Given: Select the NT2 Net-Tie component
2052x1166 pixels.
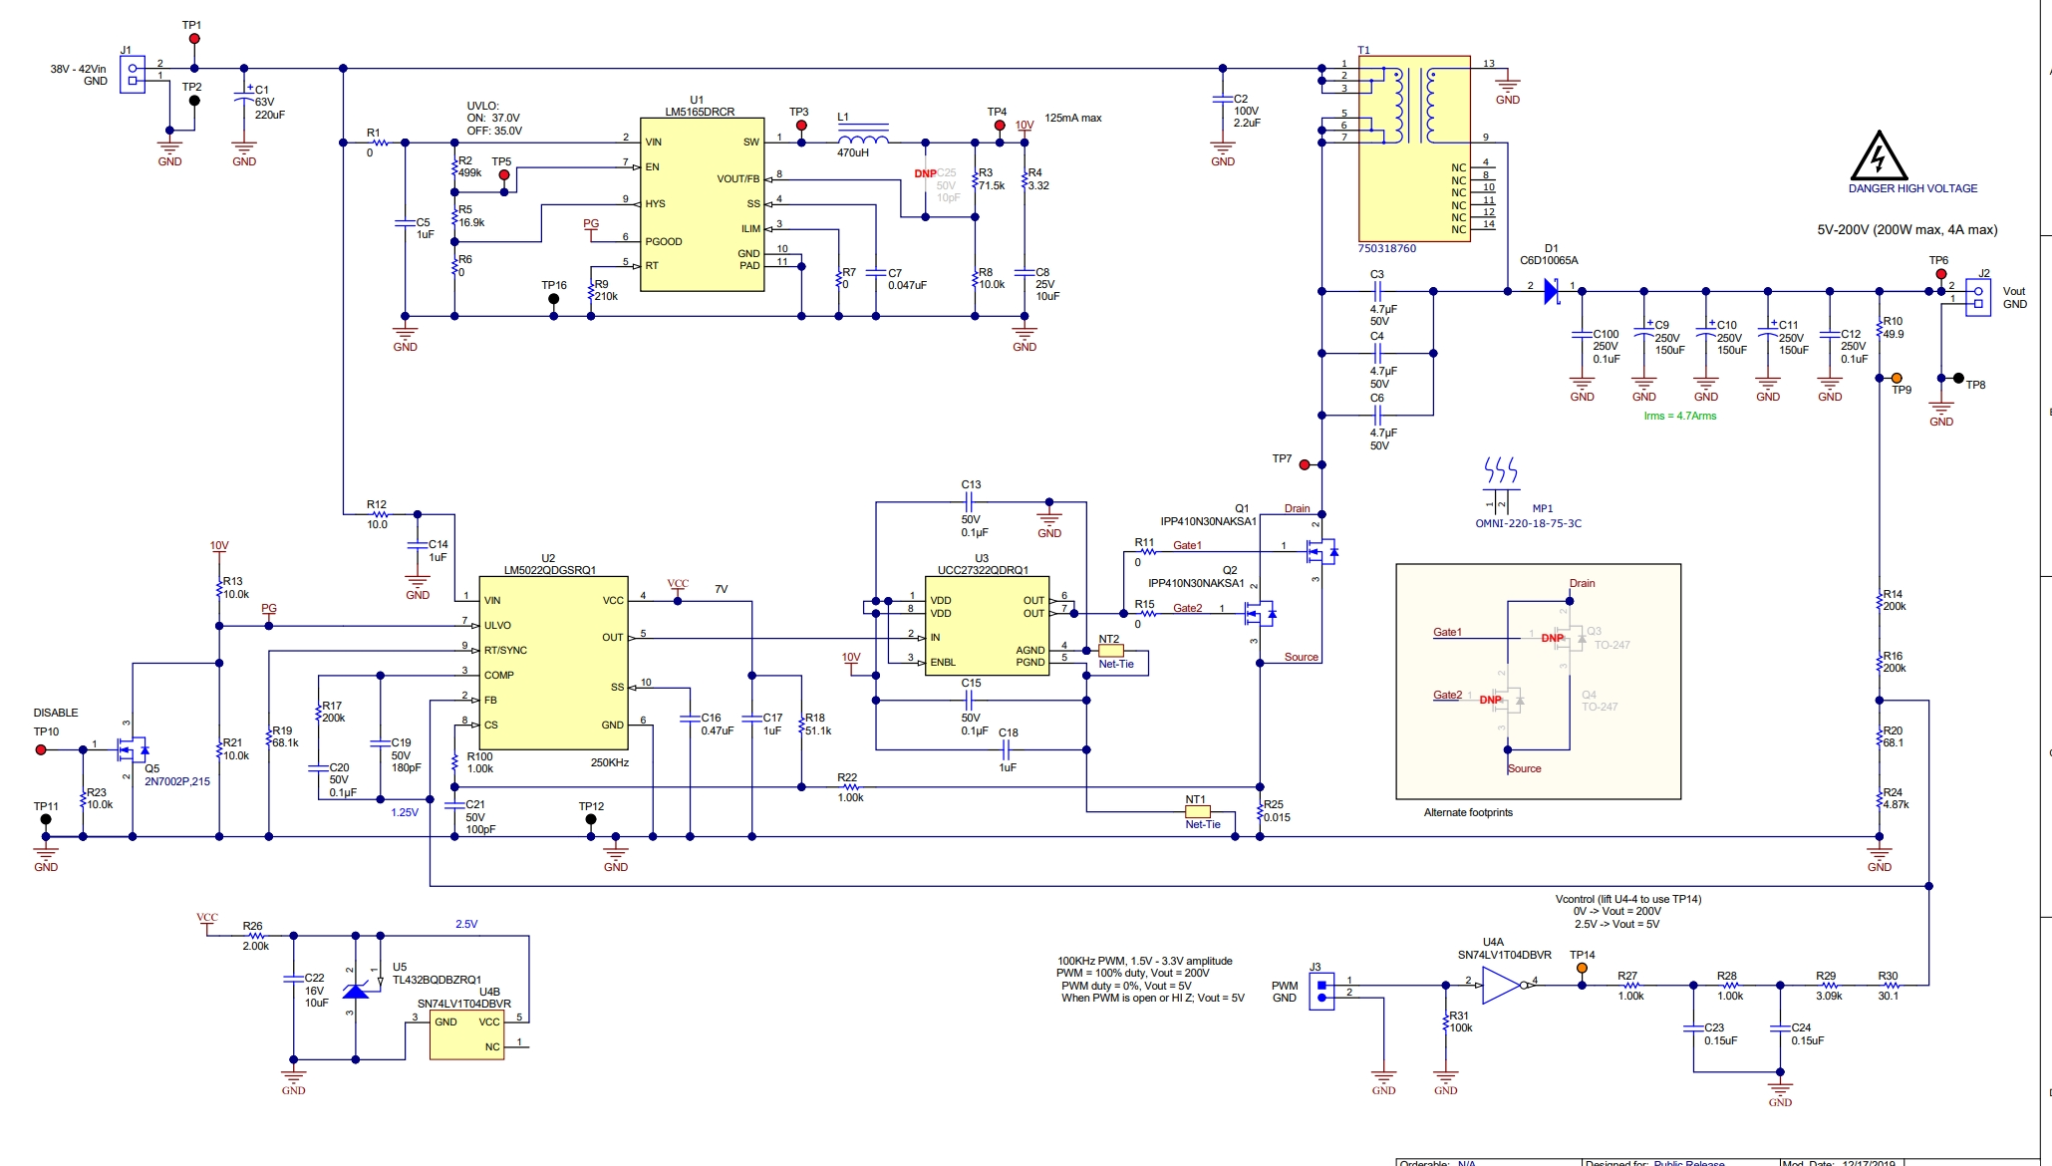Looking at the screenshot, I should 1110,651.
